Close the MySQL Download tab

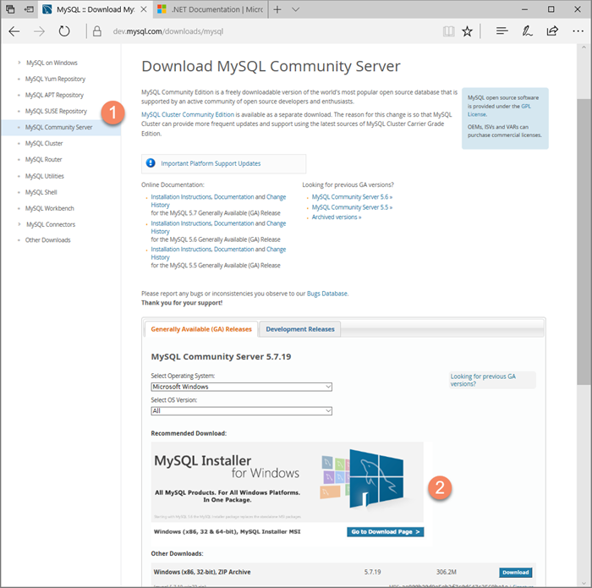(144, 9)
